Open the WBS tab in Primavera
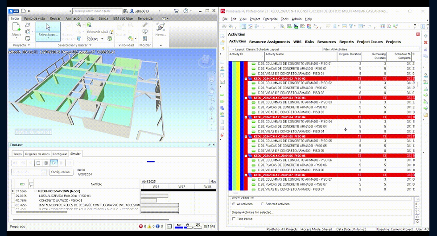 click(297, 41)
